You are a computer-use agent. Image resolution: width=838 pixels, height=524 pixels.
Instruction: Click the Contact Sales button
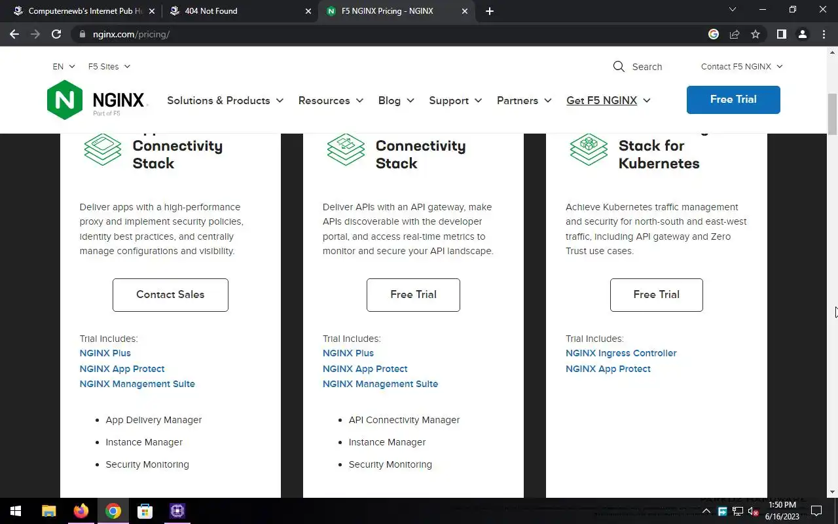pos(170,295)
